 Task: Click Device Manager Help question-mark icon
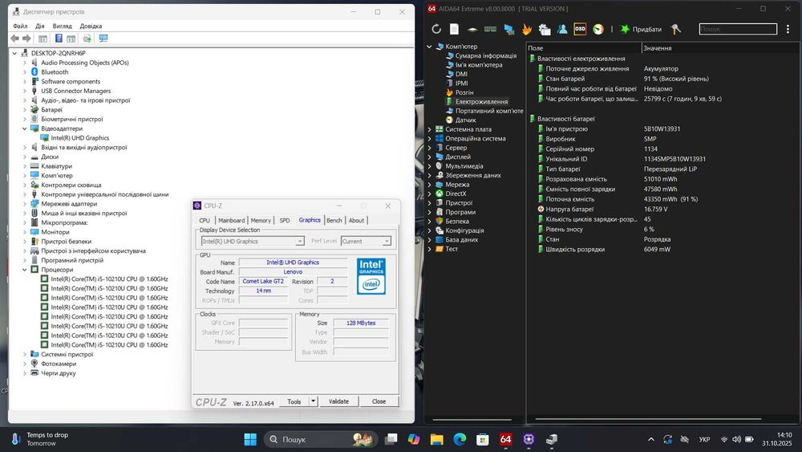(59, 39)
